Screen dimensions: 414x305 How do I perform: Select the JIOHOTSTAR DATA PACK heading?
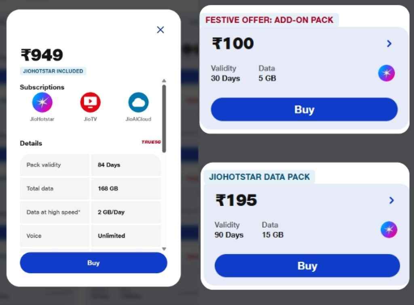[259, 176]
